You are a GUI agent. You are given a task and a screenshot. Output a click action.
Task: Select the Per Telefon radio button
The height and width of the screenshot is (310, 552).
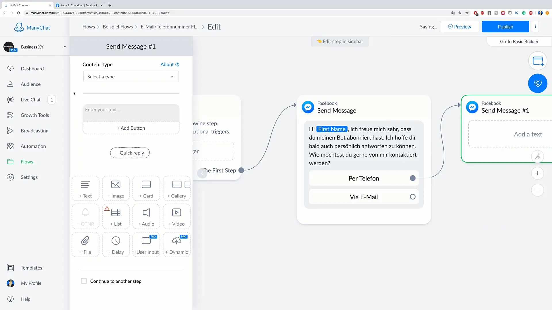413,178
